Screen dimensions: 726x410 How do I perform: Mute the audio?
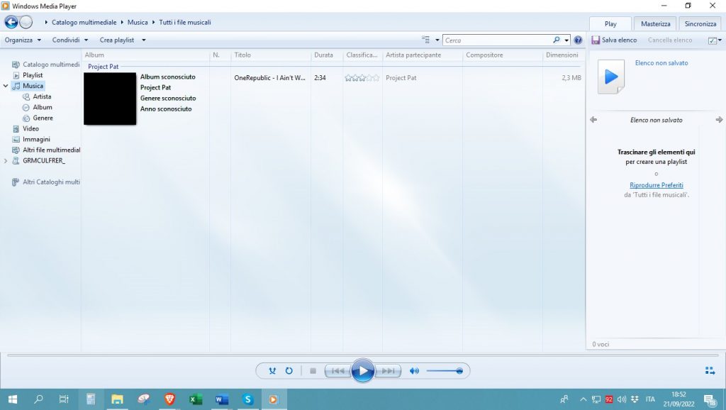coord(414,370)
